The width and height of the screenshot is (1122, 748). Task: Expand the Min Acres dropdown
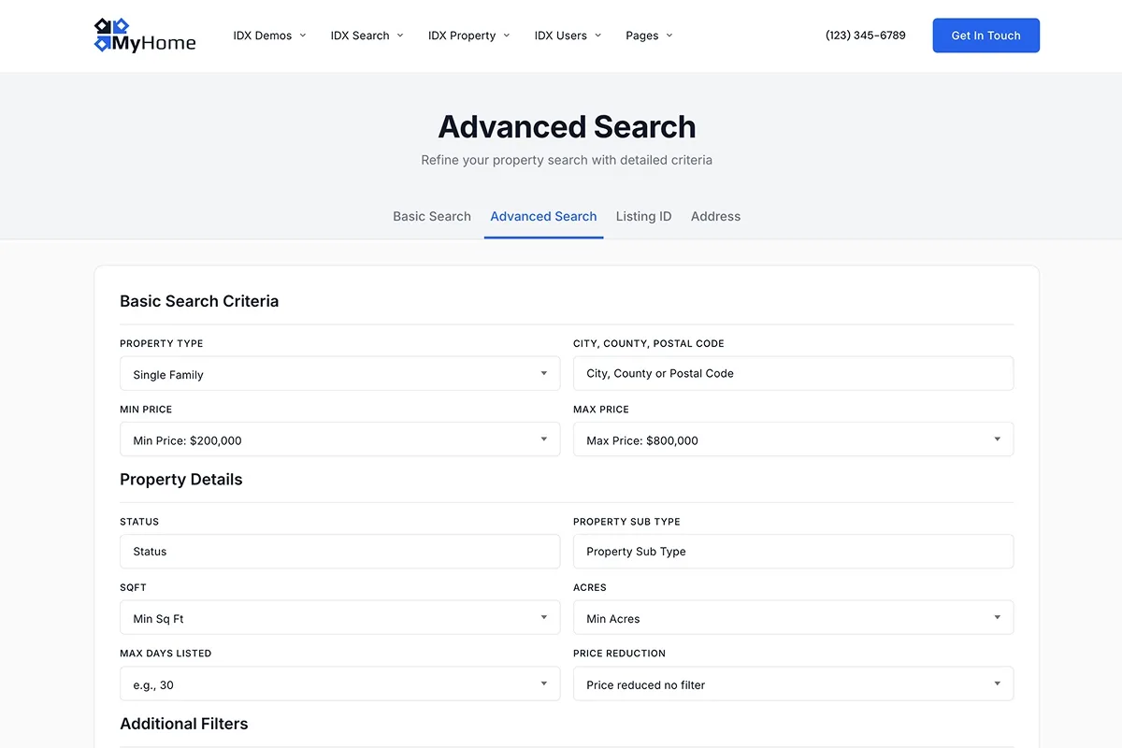coord(793,618)
